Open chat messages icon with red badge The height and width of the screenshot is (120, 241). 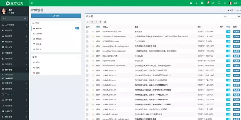[208, 3]
